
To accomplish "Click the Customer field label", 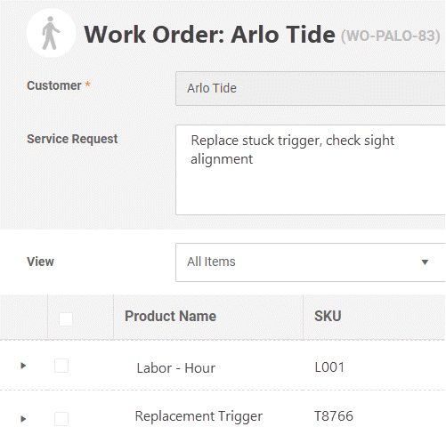I will point(54,85).
